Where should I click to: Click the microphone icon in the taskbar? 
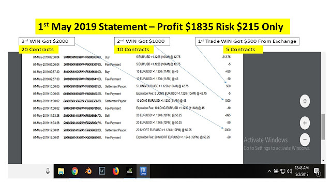48,171
